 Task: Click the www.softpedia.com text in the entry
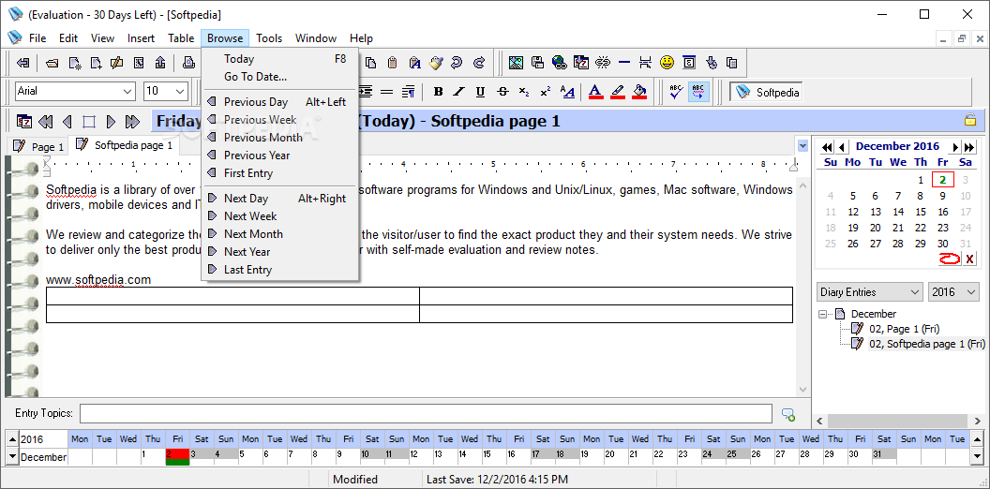98,280
